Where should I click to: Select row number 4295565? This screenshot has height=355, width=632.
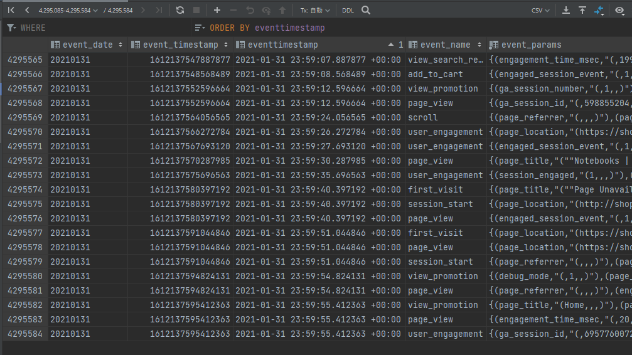(x=25, y=60)
